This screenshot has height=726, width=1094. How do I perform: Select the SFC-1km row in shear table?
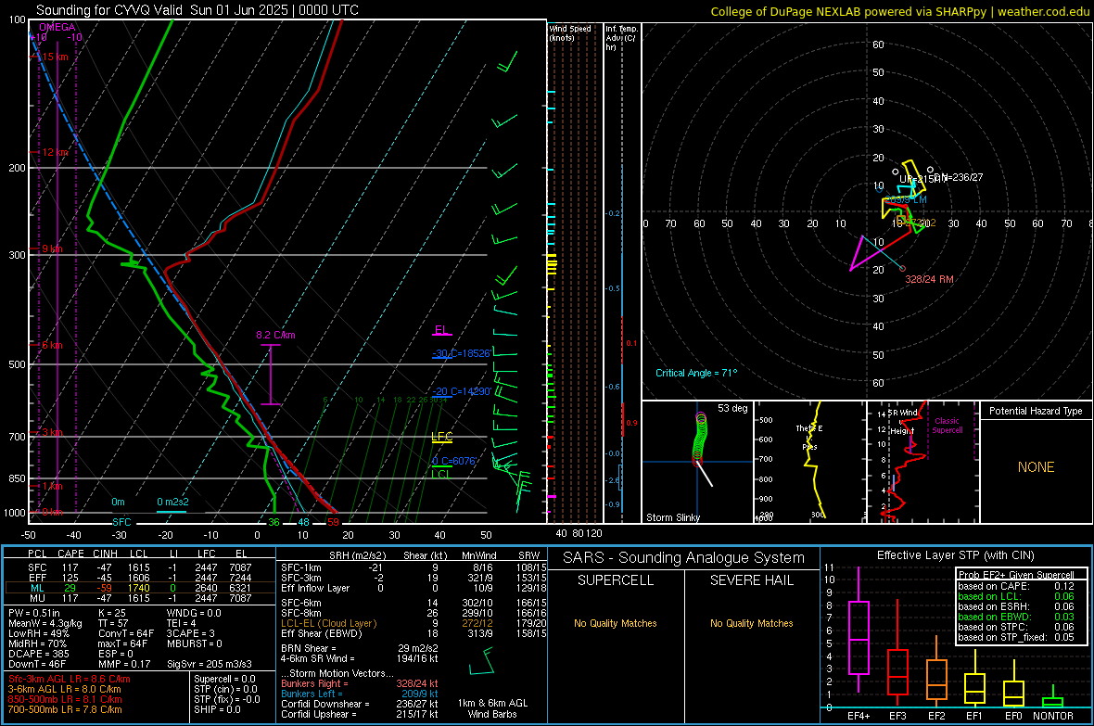coord(413,567)
